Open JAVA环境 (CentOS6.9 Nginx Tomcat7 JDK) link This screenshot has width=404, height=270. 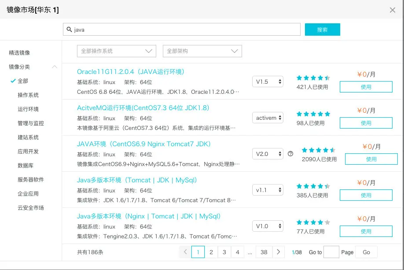pos(144,144)
